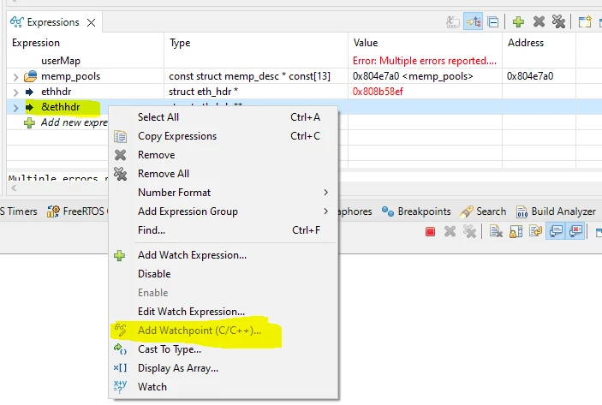This screenshot has width=602, height=405.
Task: Toggle Show Console on Standard Out change
Action: click(556, 231)
